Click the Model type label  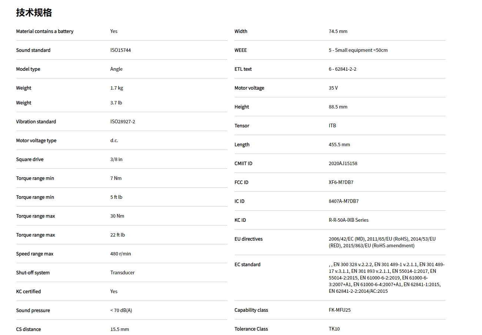tap(28, 69)
